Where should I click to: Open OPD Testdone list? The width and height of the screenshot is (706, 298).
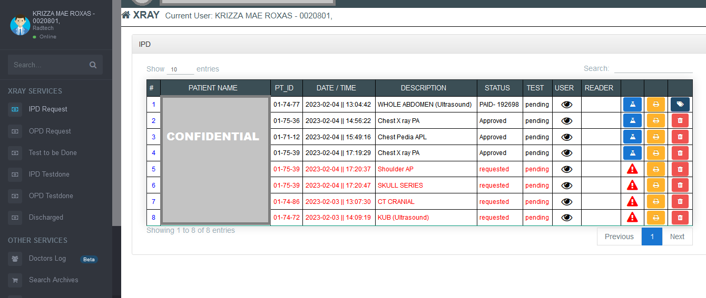tap(51, 196)
